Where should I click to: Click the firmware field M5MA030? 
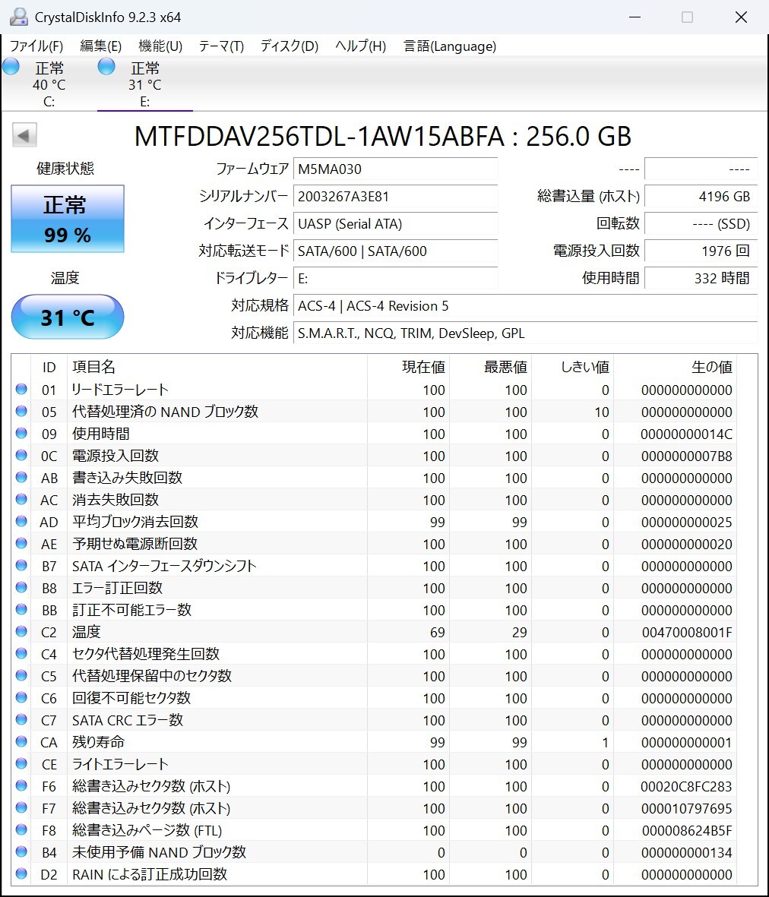pyautogui.click(x=395, y=169)
